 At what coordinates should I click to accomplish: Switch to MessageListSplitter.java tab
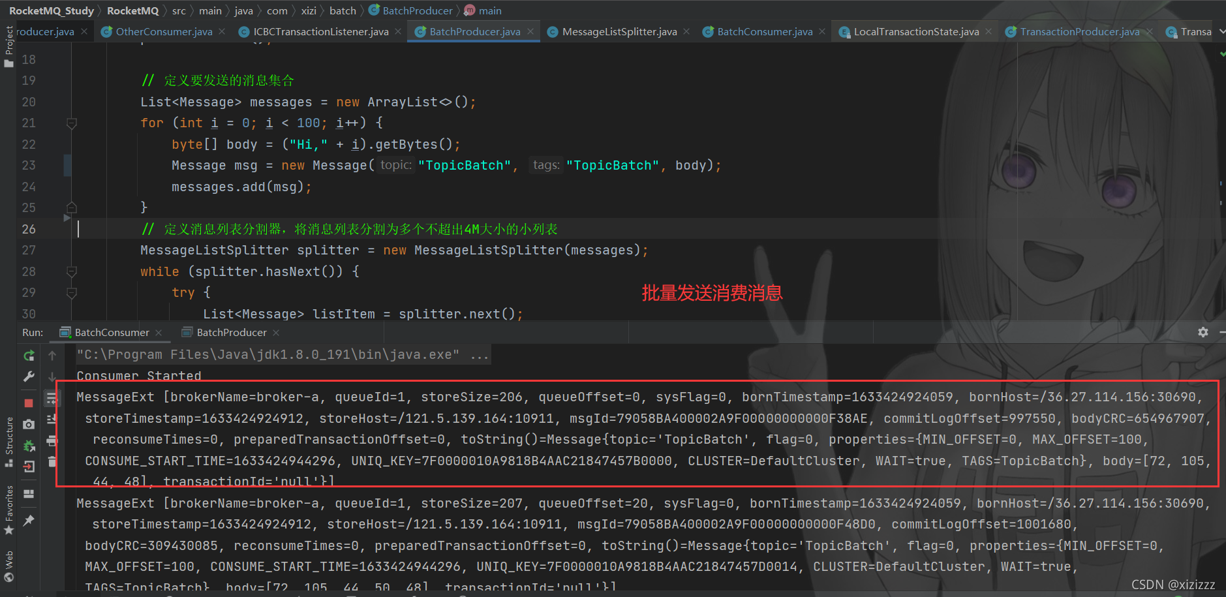pyautogui.click(x=619, y=31)
